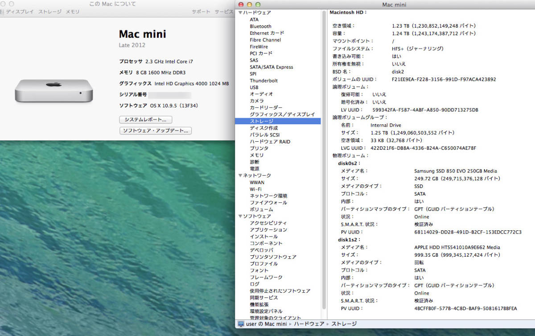
Task: Select ディスク作成 in the sidebar
Action: (x=264, y=128)
